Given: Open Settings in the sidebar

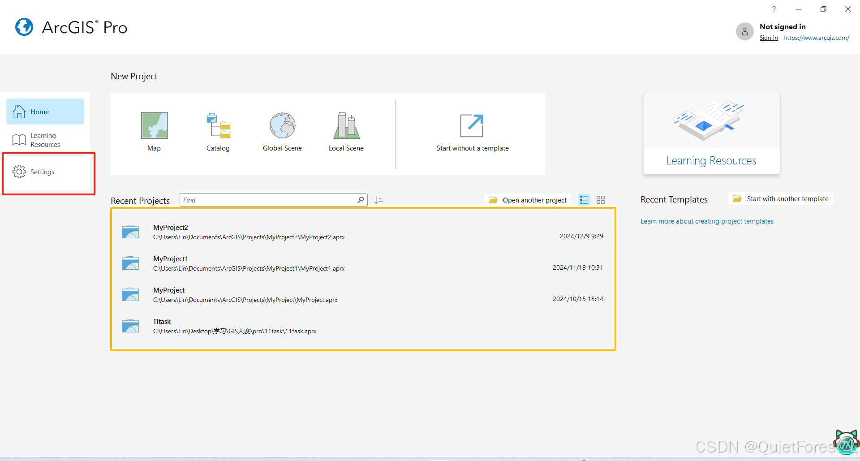Looking at the screenshot, I should pyautogui.click(x=45, y=172).
